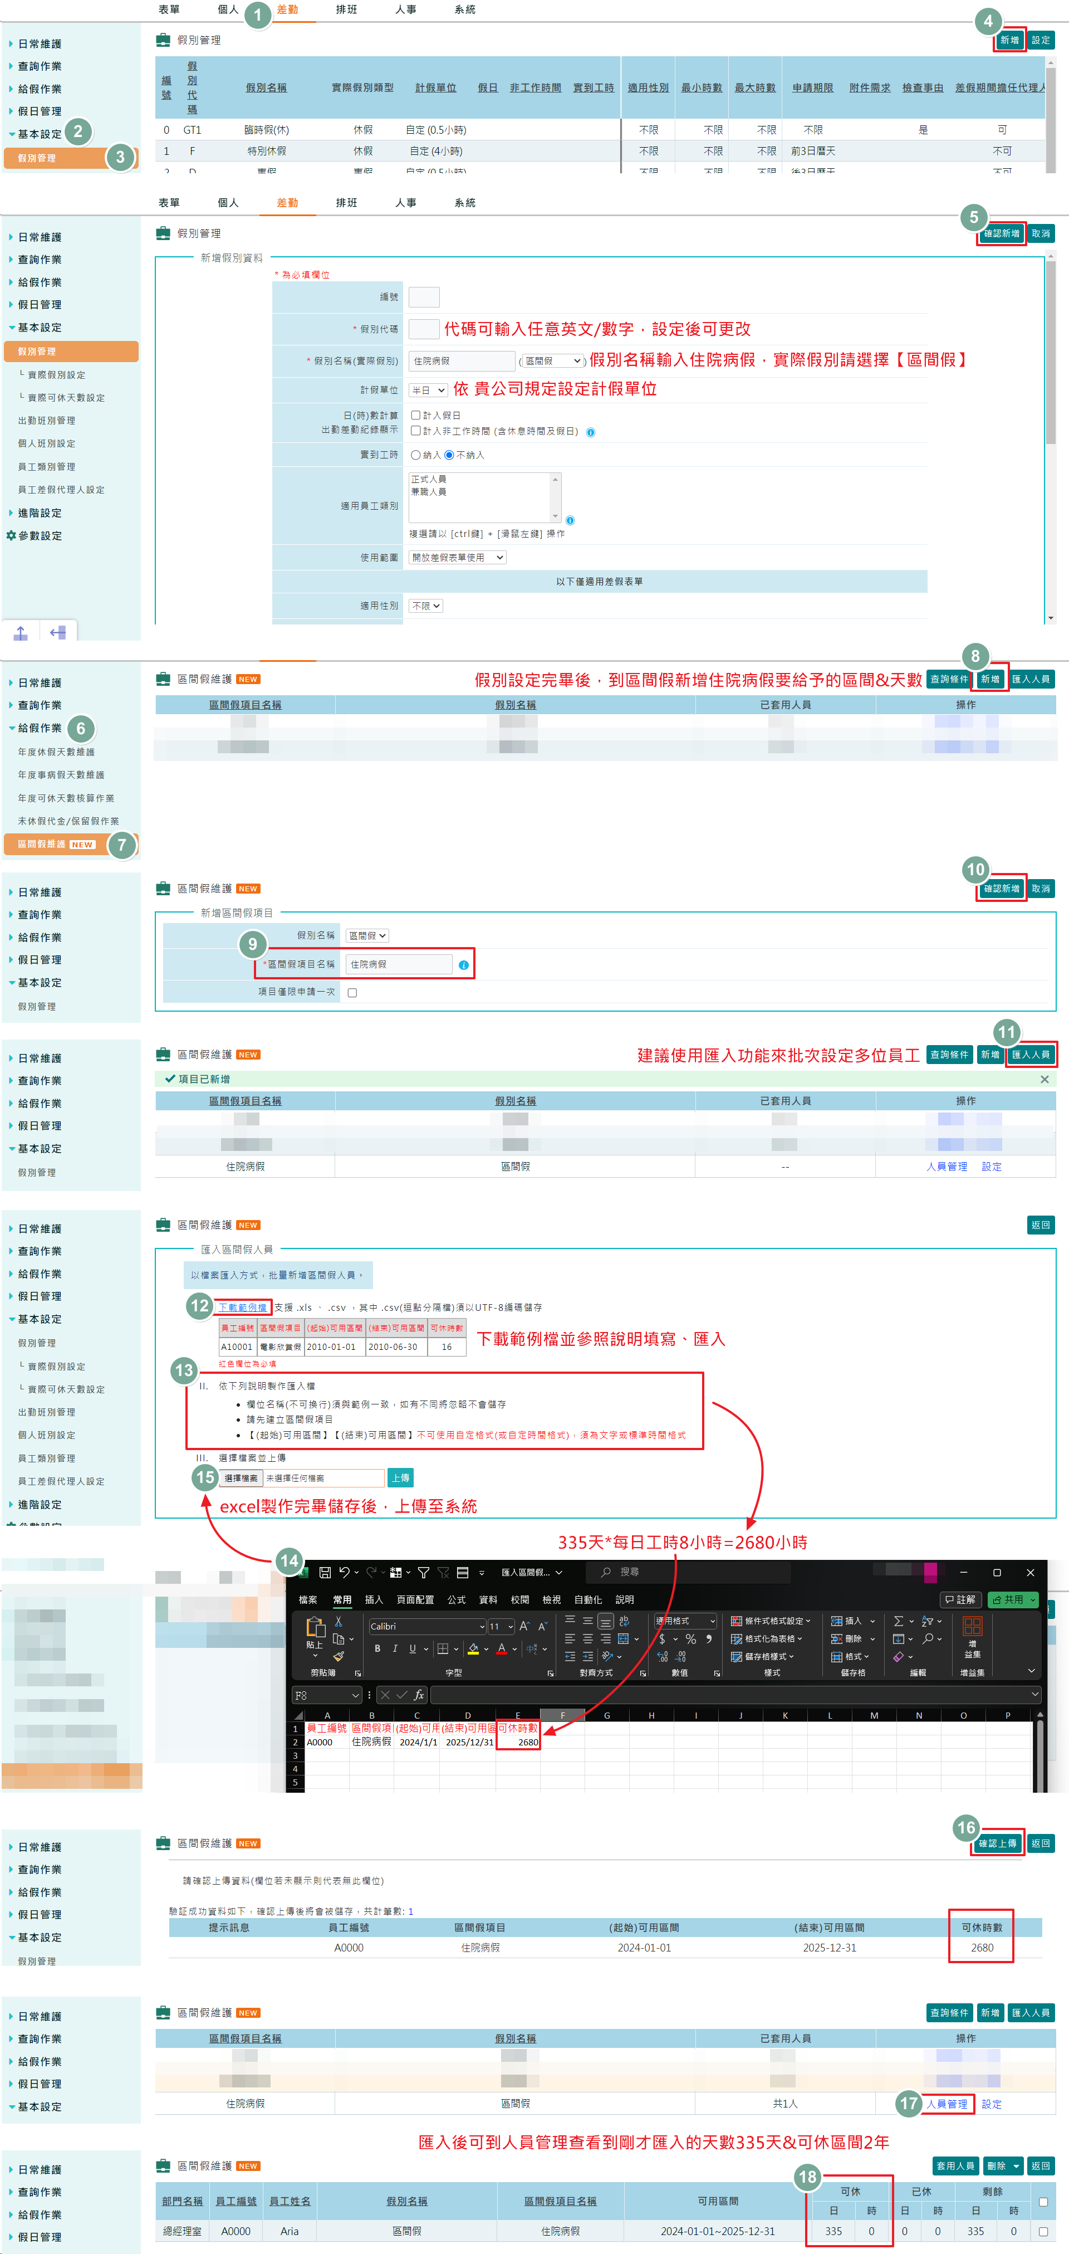Open the 計假單位 半日 dropdown
The height and width of the screenshot is (2254, 1069).
tap(429, 391)
